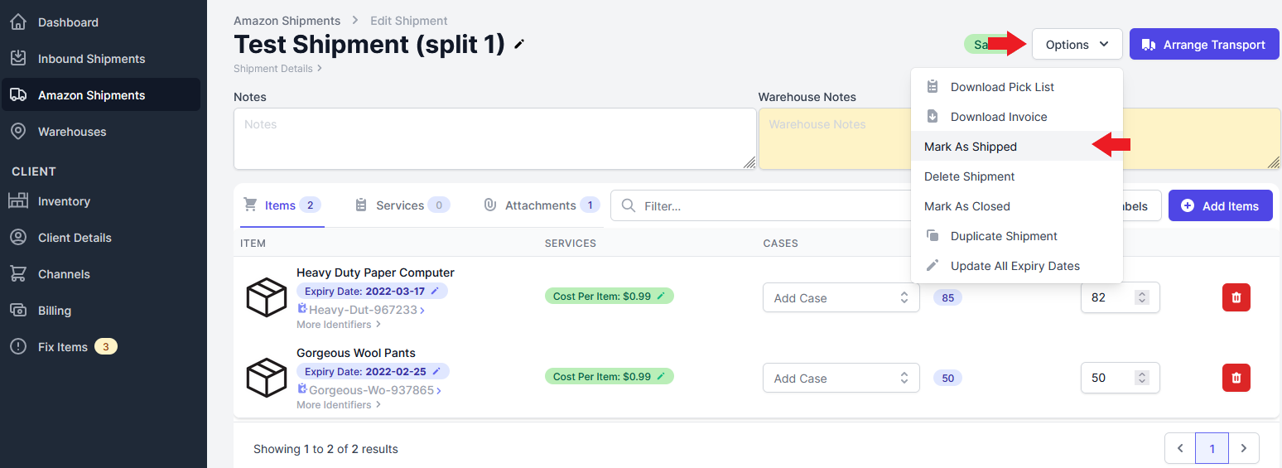
Task: Click Gorgeous Wool Pants box icon
Action: 267,378
